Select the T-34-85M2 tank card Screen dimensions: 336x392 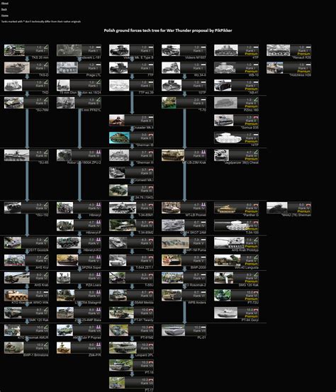131,225
